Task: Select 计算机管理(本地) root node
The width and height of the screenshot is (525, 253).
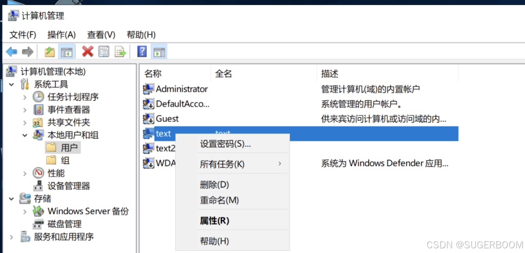Action: pos(53,71)
